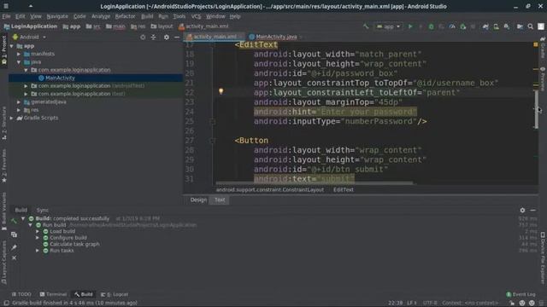The image size is (547, 307).
Task: Click Collapse All icon in Project panel
Action: coord(154,37)
